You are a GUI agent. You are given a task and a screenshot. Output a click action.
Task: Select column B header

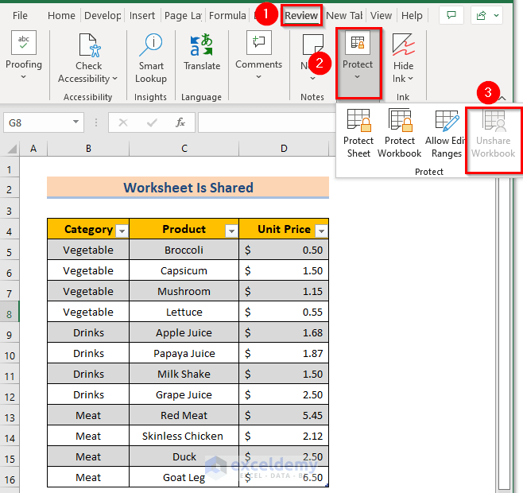(88, 149)
